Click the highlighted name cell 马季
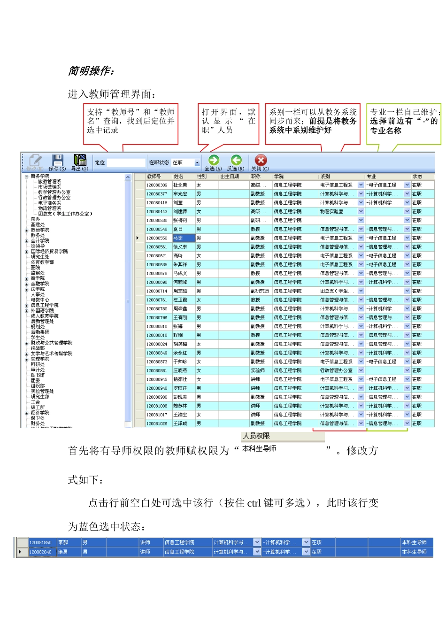Image resolution: width=446 pixels, height=631 pixels. [184, 238]
